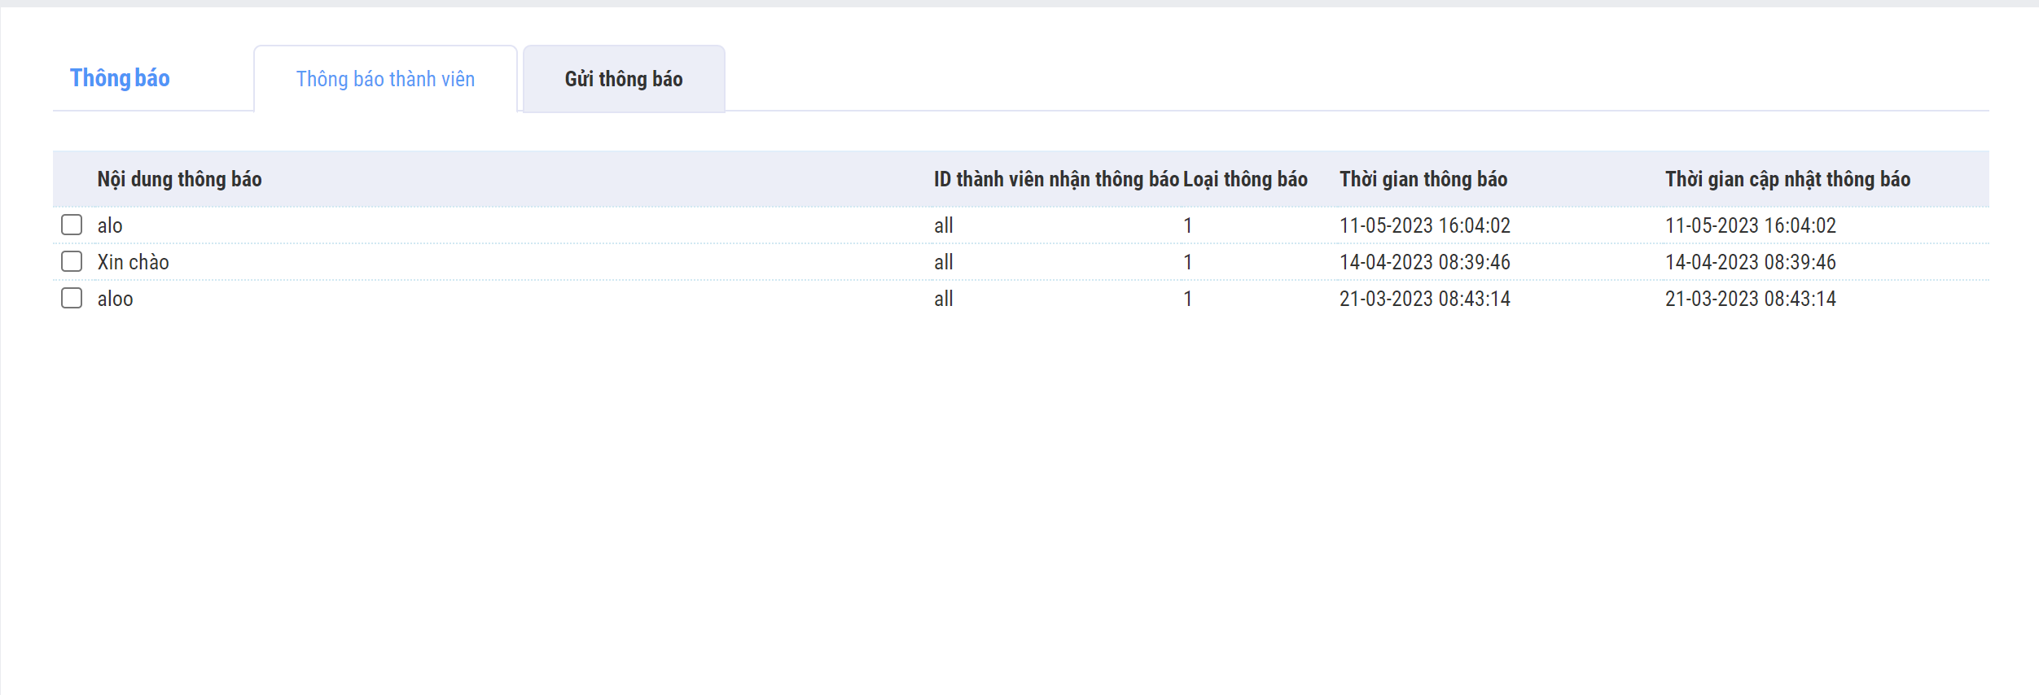Viewport: 2039px width, 695px height.
Task: Click the "alo" notification content text
Action: coord(110,225)
